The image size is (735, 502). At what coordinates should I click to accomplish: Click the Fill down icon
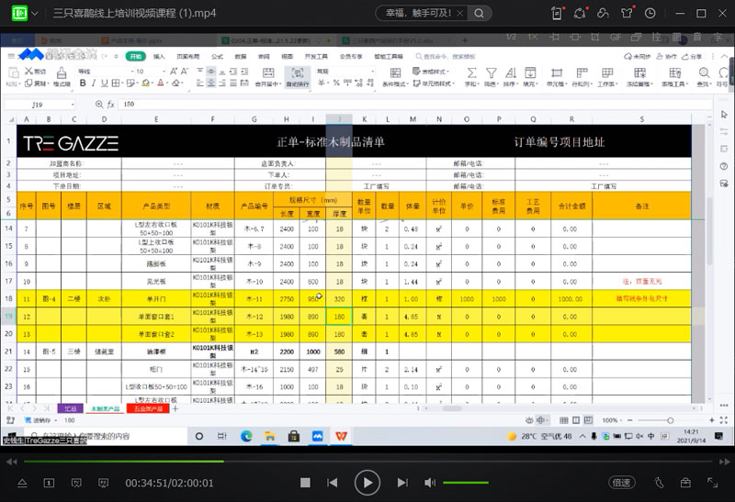click(x=530, y=73)
